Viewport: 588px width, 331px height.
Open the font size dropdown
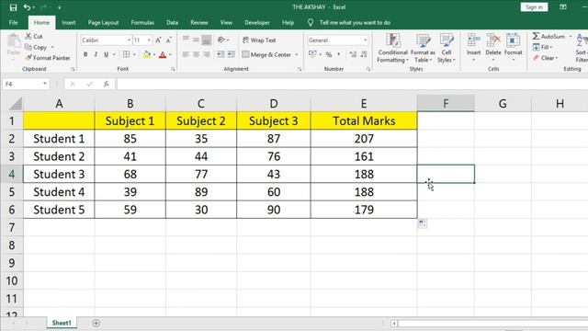tap(149, 40)
